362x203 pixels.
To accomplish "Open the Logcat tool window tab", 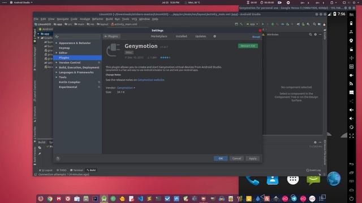I will (46, 170).
